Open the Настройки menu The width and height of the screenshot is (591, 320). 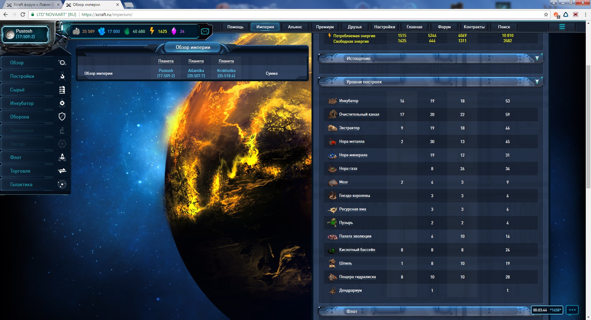point(384,27)
